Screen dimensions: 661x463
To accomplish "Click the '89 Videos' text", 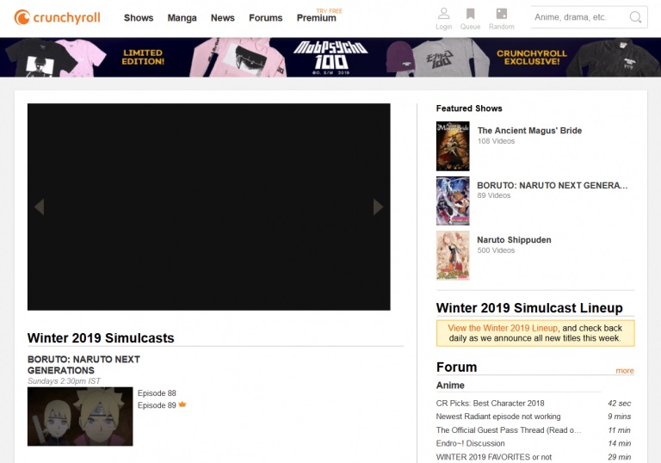I will coord(494,195).
